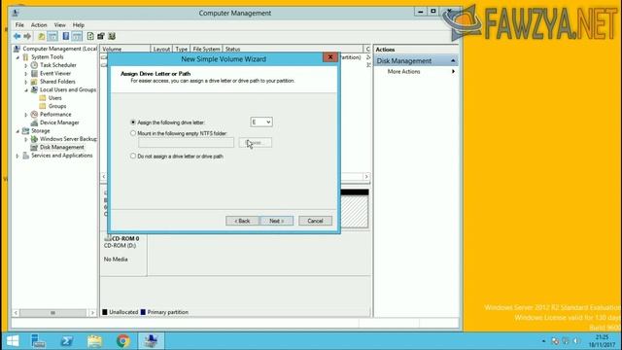The image size is (622, 350).
Task: Click the rightmost disk settings toolbar icon
Action: [112, 37]
